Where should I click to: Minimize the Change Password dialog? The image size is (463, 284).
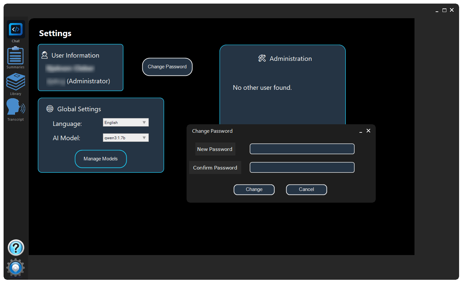coord(360,131)
